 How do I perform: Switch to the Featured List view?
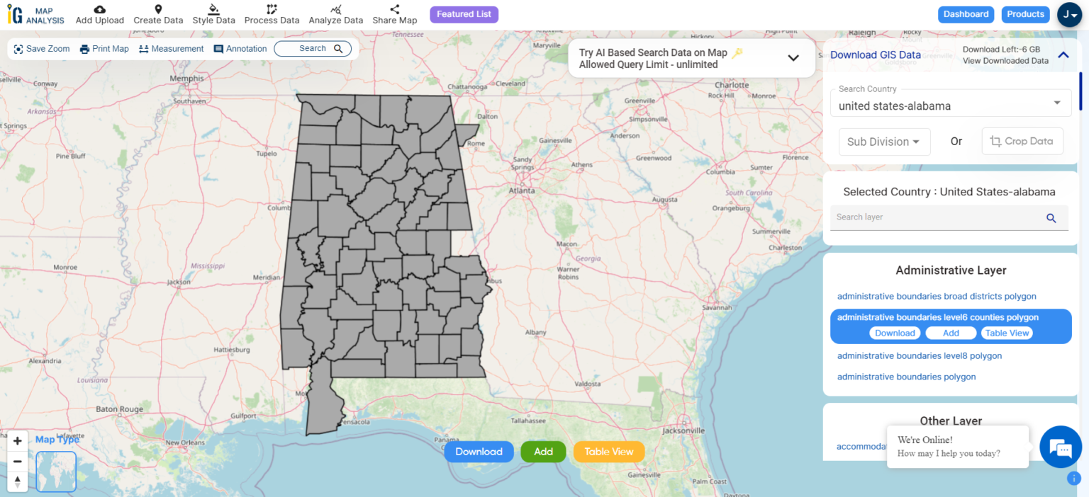coord(464,14)
